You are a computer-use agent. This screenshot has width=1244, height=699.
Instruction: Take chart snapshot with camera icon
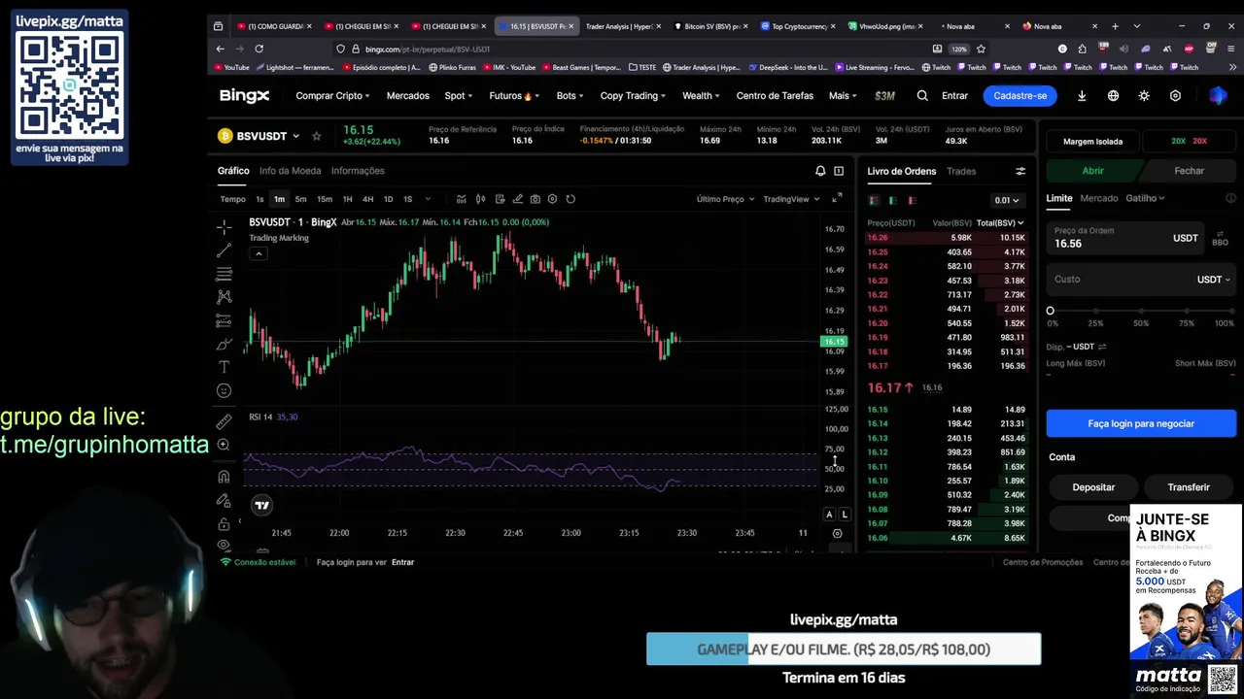pyautogui.click(x=536, y=199)
